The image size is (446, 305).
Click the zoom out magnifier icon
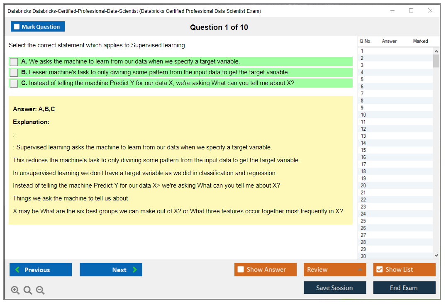pyautogui.click(x=40, y=290)
